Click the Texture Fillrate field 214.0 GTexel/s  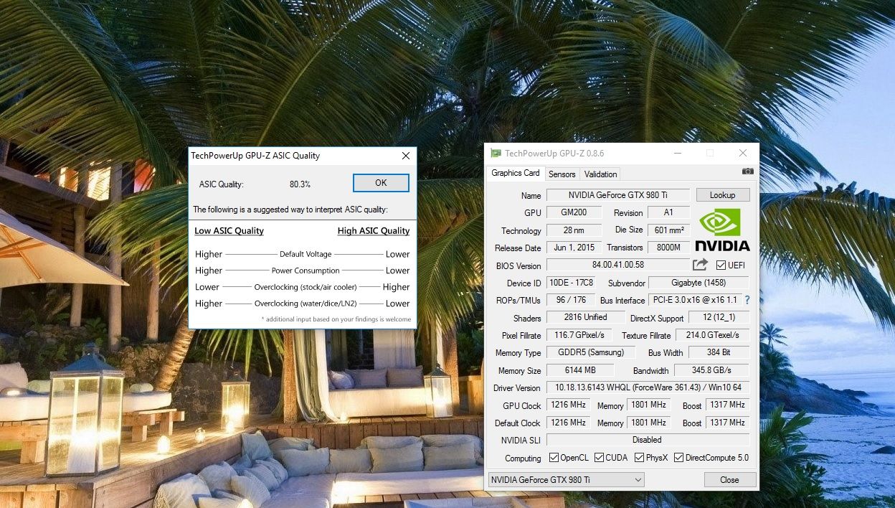(x=712, y=335)
